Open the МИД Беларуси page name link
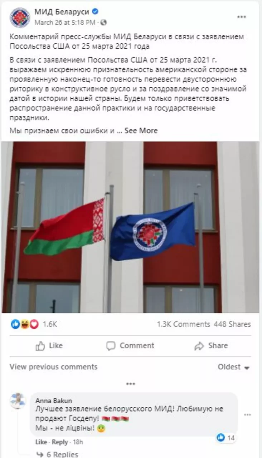 pyautogui.click(x=62, y=12)
